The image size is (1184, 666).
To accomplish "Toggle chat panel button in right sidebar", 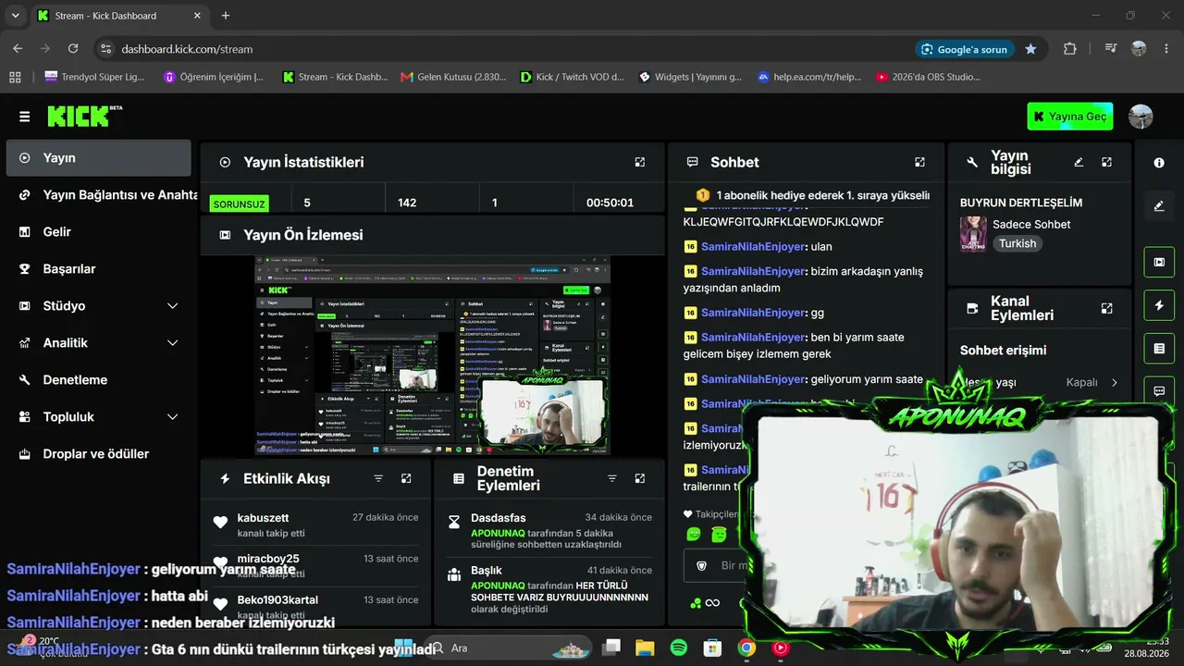I will (x=1159, y=391).
